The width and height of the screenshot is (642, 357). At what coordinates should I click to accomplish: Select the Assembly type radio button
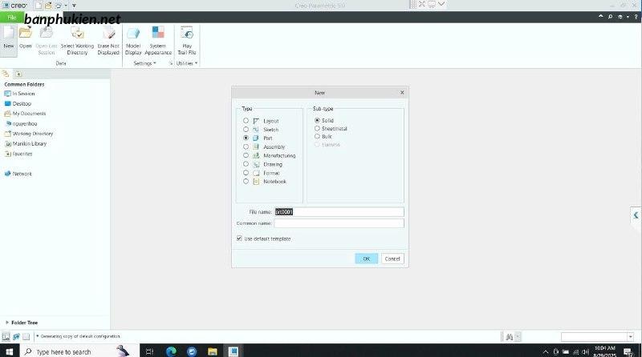[x=246, y=146]
